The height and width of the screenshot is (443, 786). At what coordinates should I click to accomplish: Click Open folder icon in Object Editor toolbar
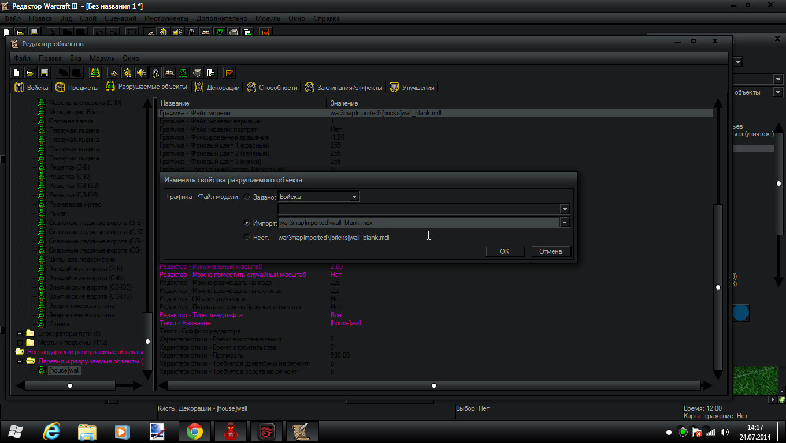(31, 73)
